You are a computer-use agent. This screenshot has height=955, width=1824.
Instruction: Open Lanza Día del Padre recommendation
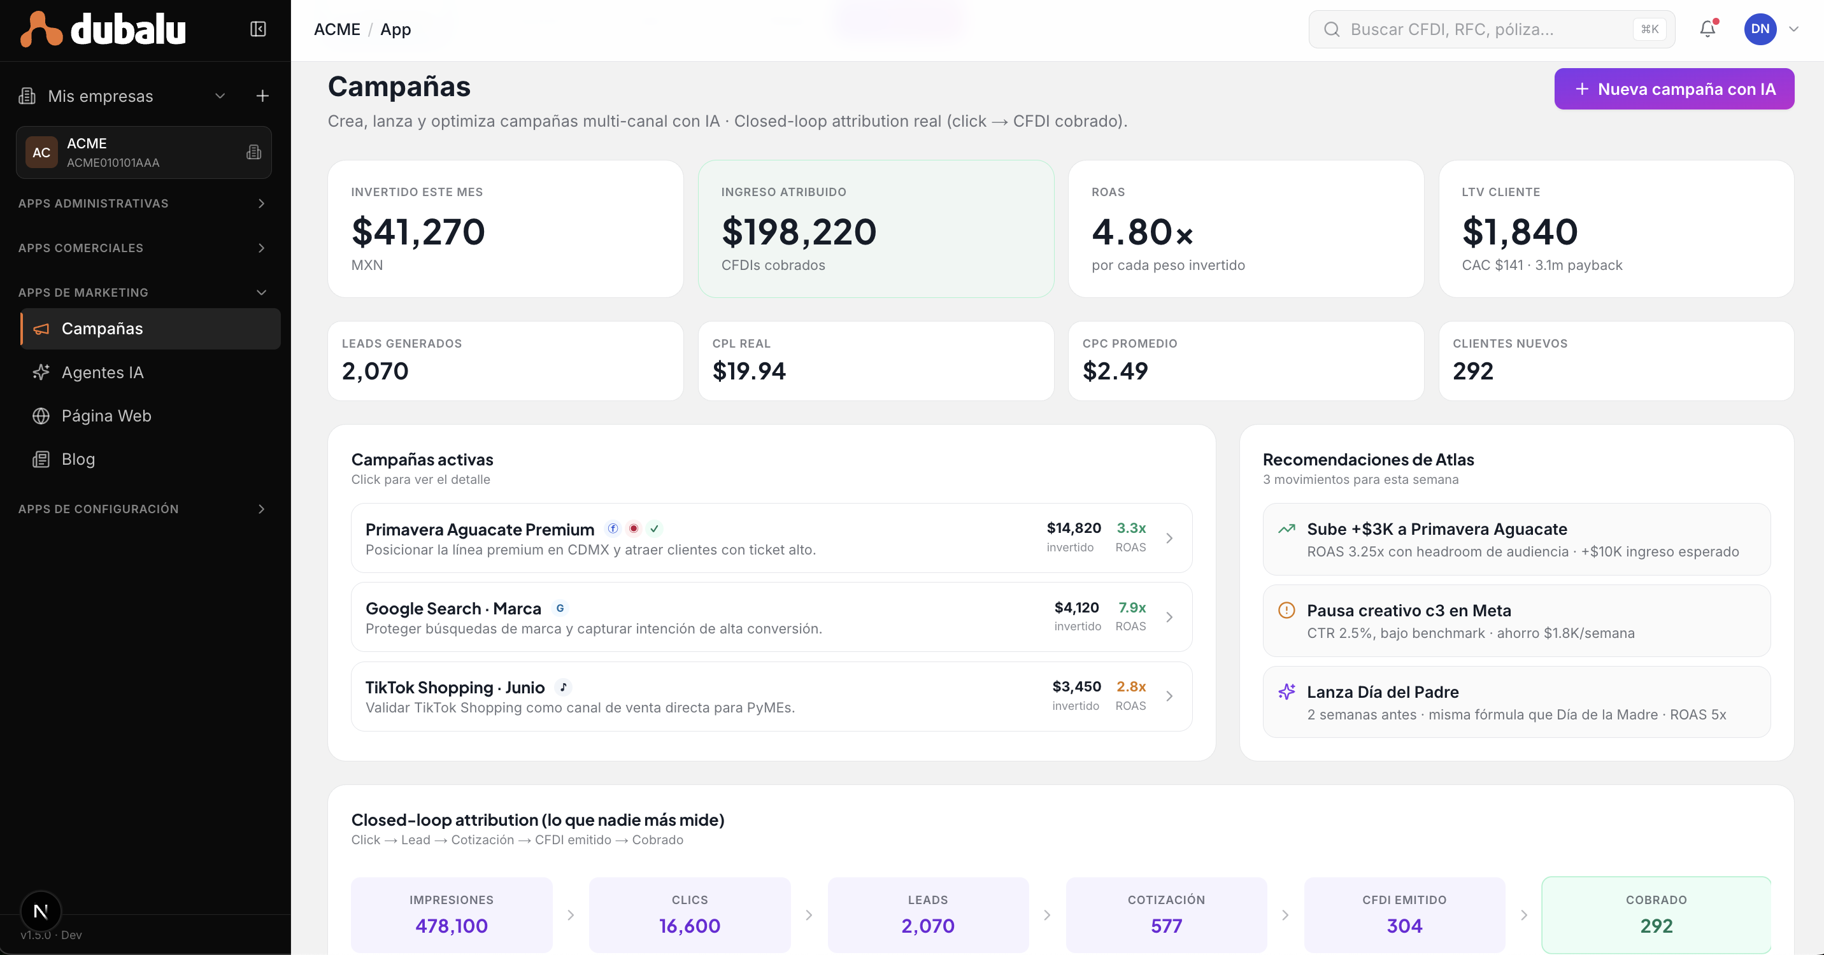click(x=1516, y=702)
